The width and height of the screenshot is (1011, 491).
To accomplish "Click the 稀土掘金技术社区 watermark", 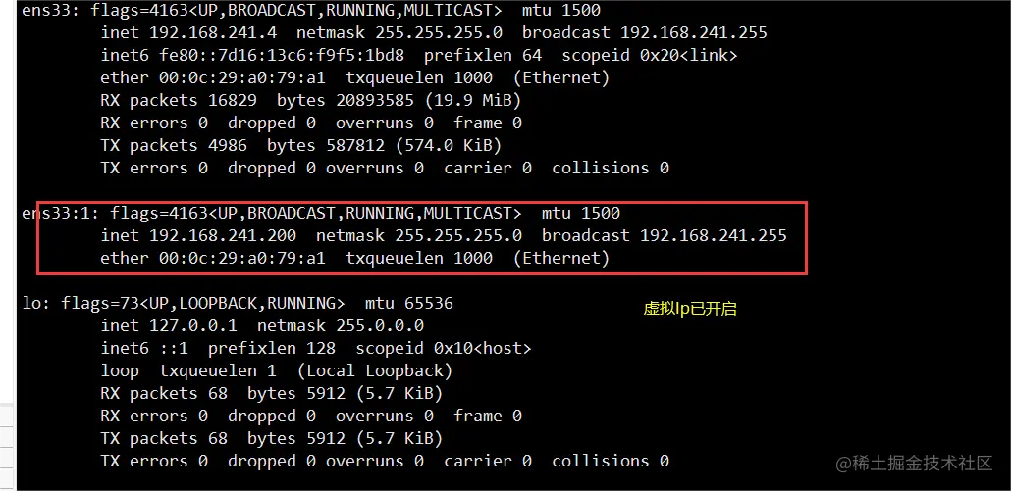I will pos(914,463).
